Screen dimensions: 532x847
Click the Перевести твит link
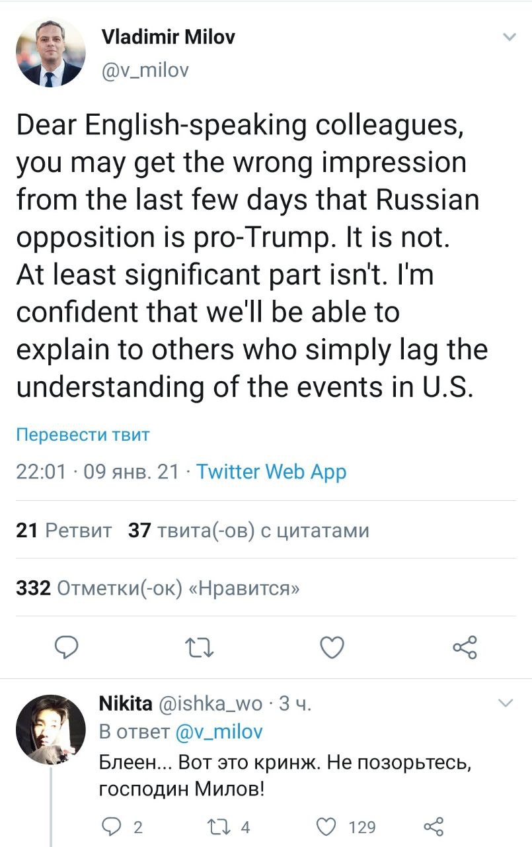pos(83,435)
